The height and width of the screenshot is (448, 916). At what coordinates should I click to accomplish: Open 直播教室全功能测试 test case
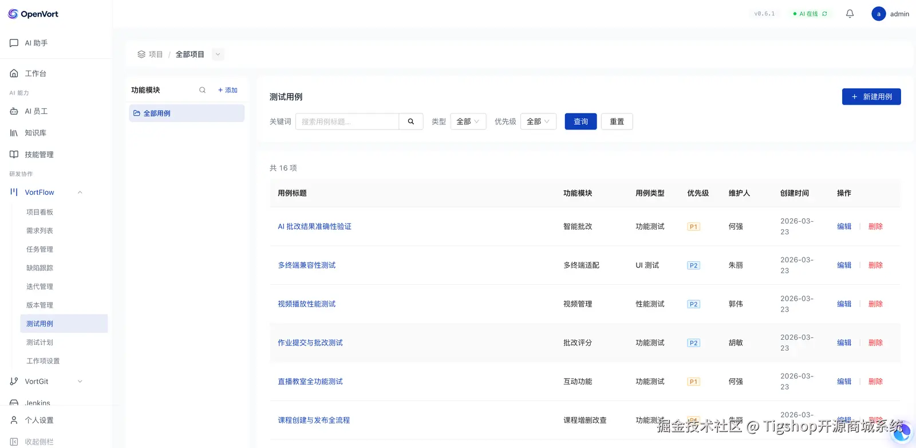pos(310,382)
